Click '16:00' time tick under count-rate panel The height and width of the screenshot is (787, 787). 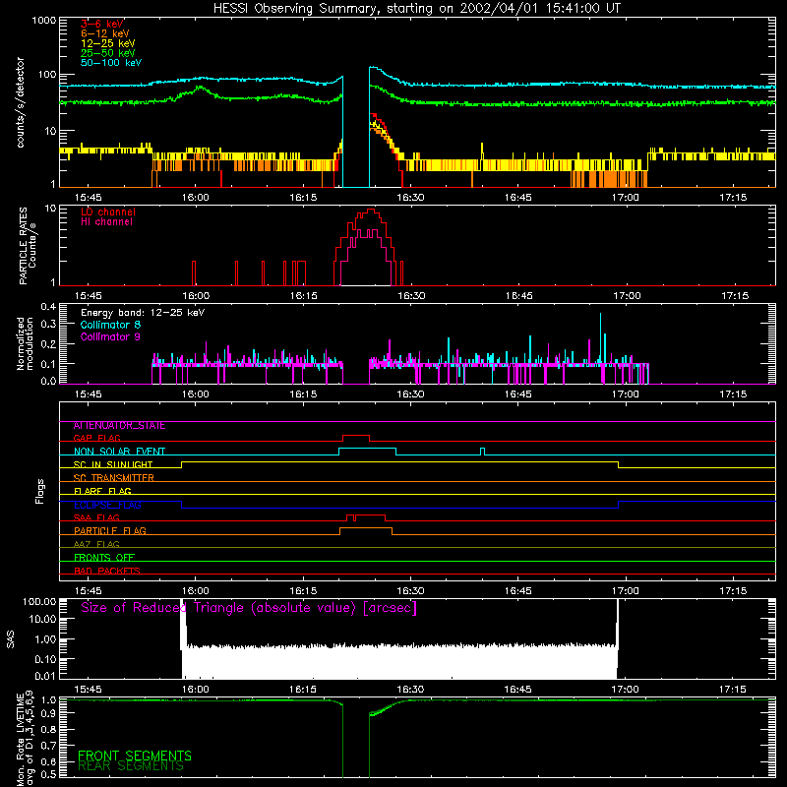coord(195,198)
